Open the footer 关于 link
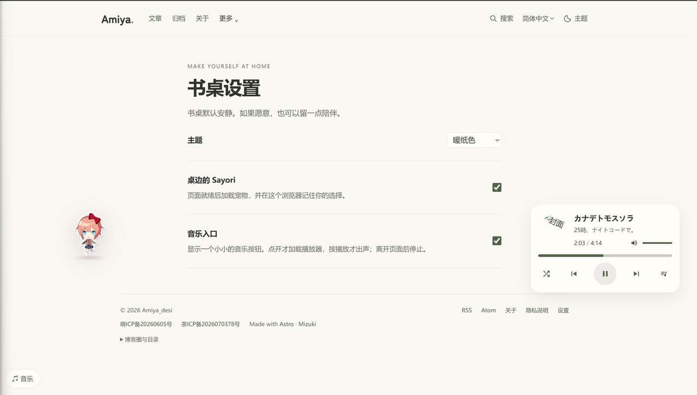Image resolution: width=697 pixels, height=395 pixels. (511, 310)
